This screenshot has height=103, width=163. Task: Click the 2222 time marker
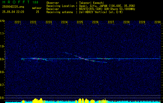click(x=33, y=22)
